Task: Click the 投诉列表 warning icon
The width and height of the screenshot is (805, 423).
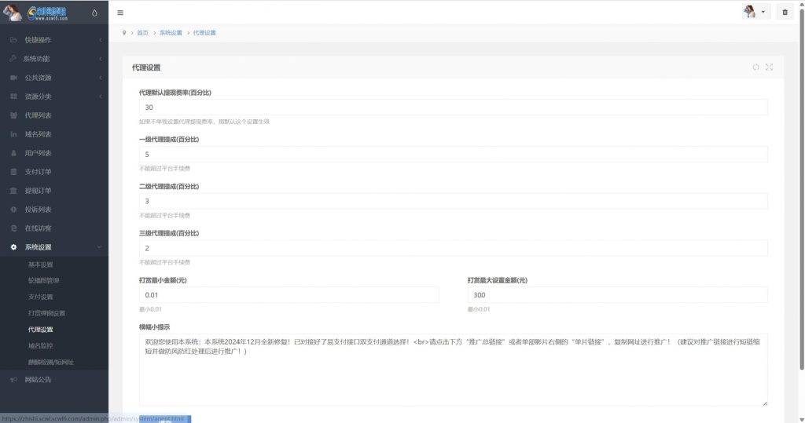Action: coord(14,210)
